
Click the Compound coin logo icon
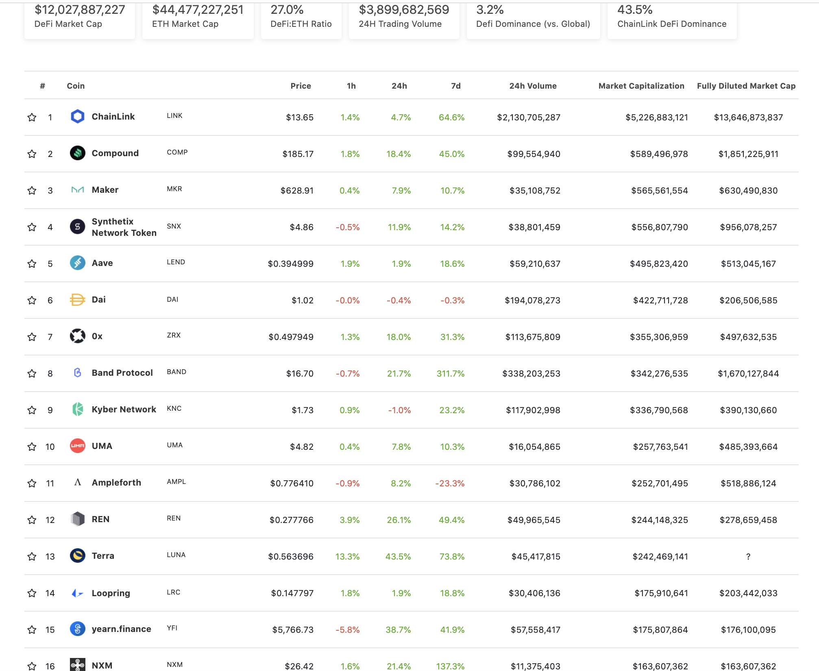(77, 153)
